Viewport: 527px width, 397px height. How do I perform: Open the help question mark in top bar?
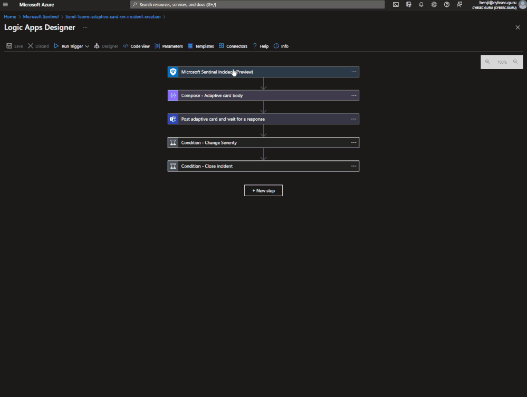point(447,5)
